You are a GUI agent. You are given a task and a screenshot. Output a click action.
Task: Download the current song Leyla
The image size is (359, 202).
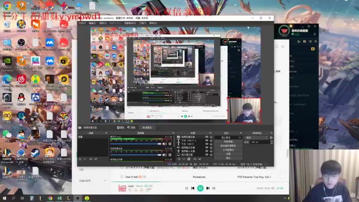pos(136,190)
